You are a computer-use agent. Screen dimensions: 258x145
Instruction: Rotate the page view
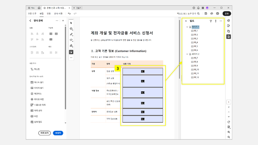point(229,122)
